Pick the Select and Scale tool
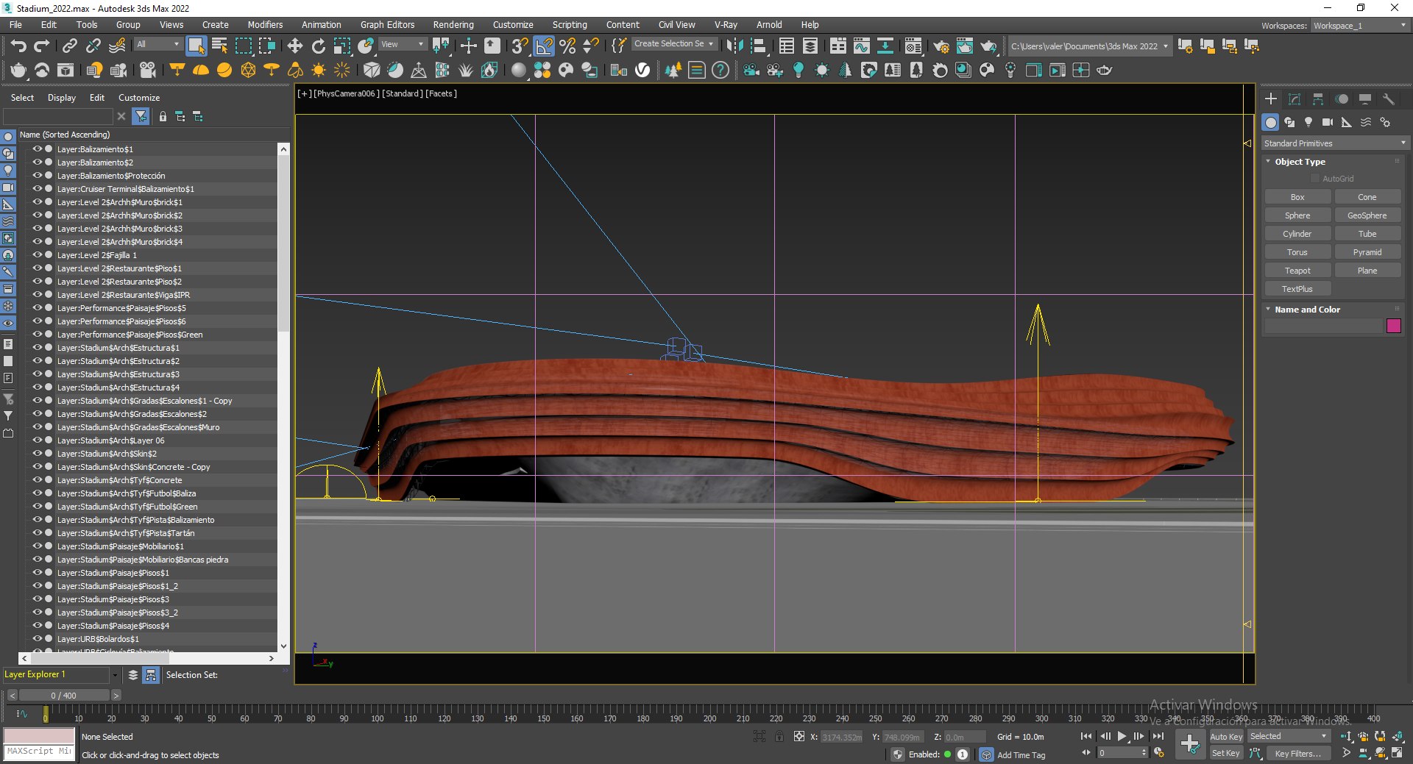 point(341,46)
